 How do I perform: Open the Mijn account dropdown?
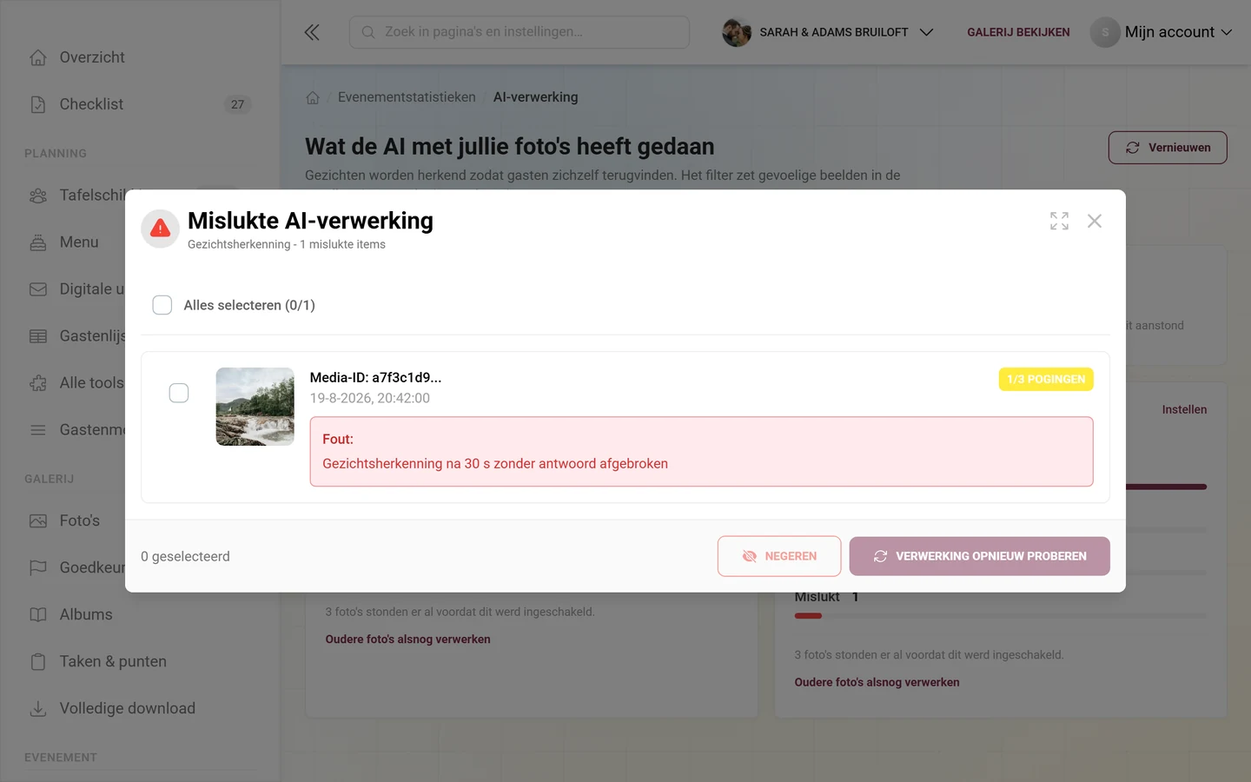point(1162,32)
